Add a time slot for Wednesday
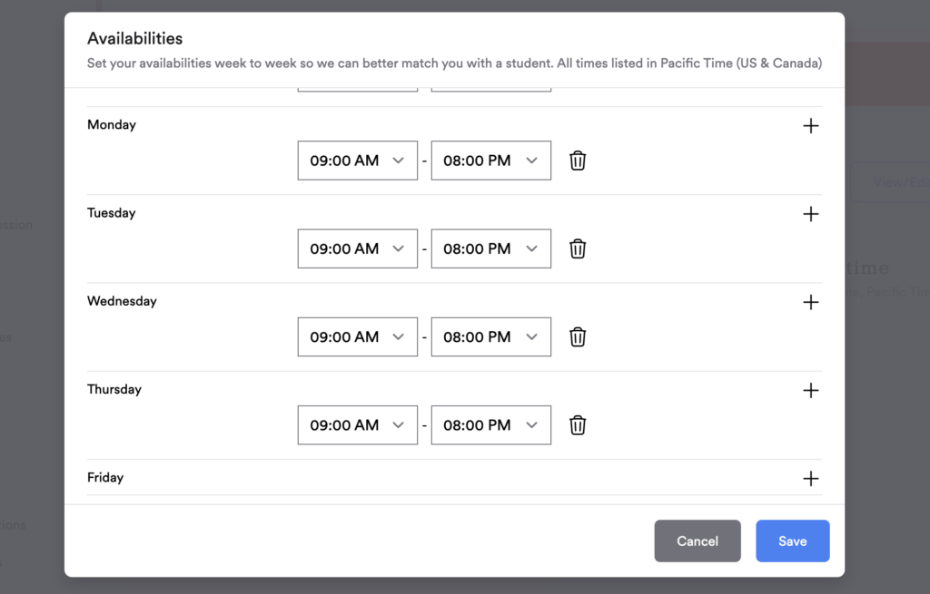Viewport: 930px width, 594px height. click(811, 302)
